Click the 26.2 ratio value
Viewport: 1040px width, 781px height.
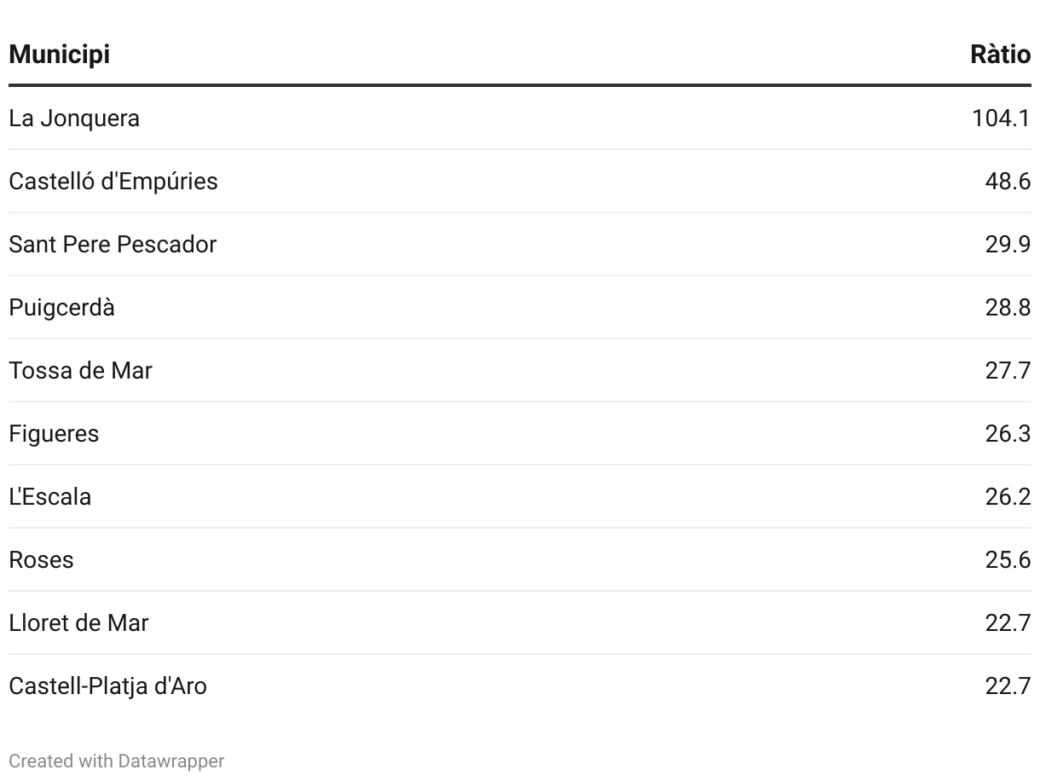(1008, 496)
